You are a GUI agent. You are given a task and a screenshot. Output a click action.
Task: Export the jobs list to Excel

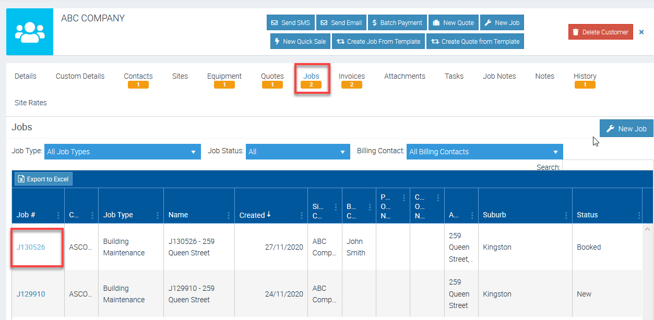click(43, 179)
